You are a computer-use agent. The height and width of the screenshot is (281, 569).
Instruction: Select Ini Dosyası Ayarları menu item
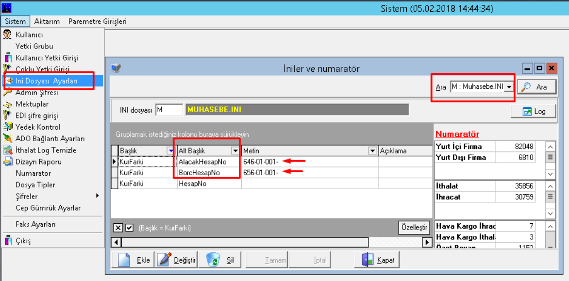(x=53, y=81)
